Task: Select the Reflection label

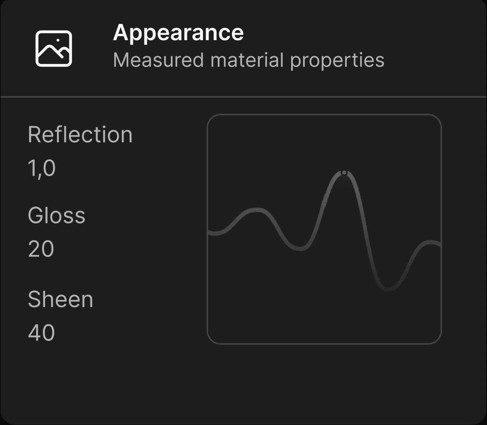Action: coord(80,135)
